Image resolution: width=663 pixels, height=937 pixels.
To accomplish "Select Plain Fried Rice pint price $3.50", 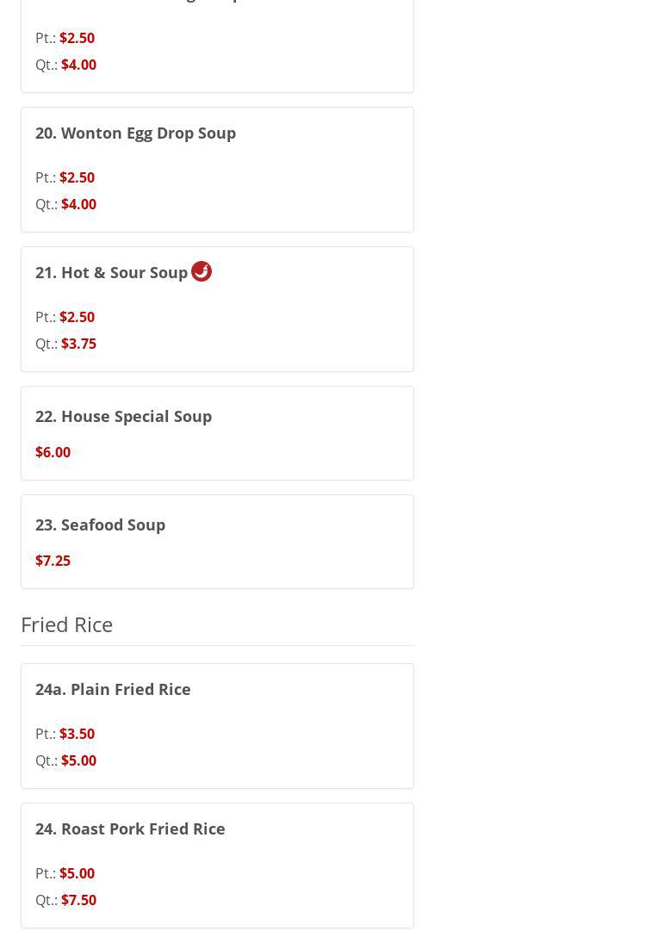I will (77, 734).
